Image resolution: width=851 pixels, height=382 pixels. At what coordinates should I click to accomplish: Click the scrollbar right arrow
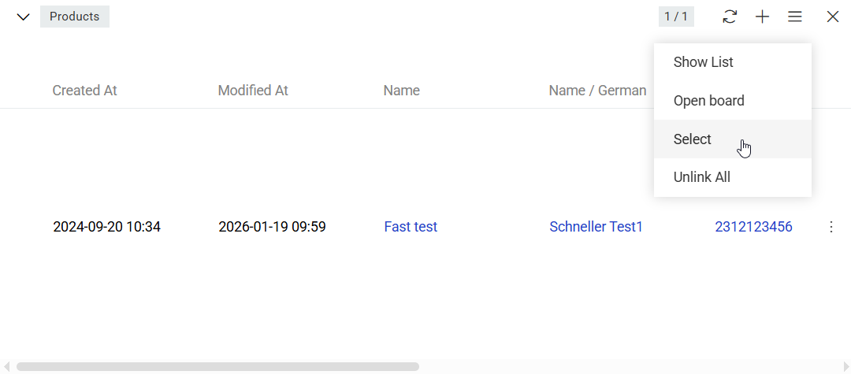point(845,366)
